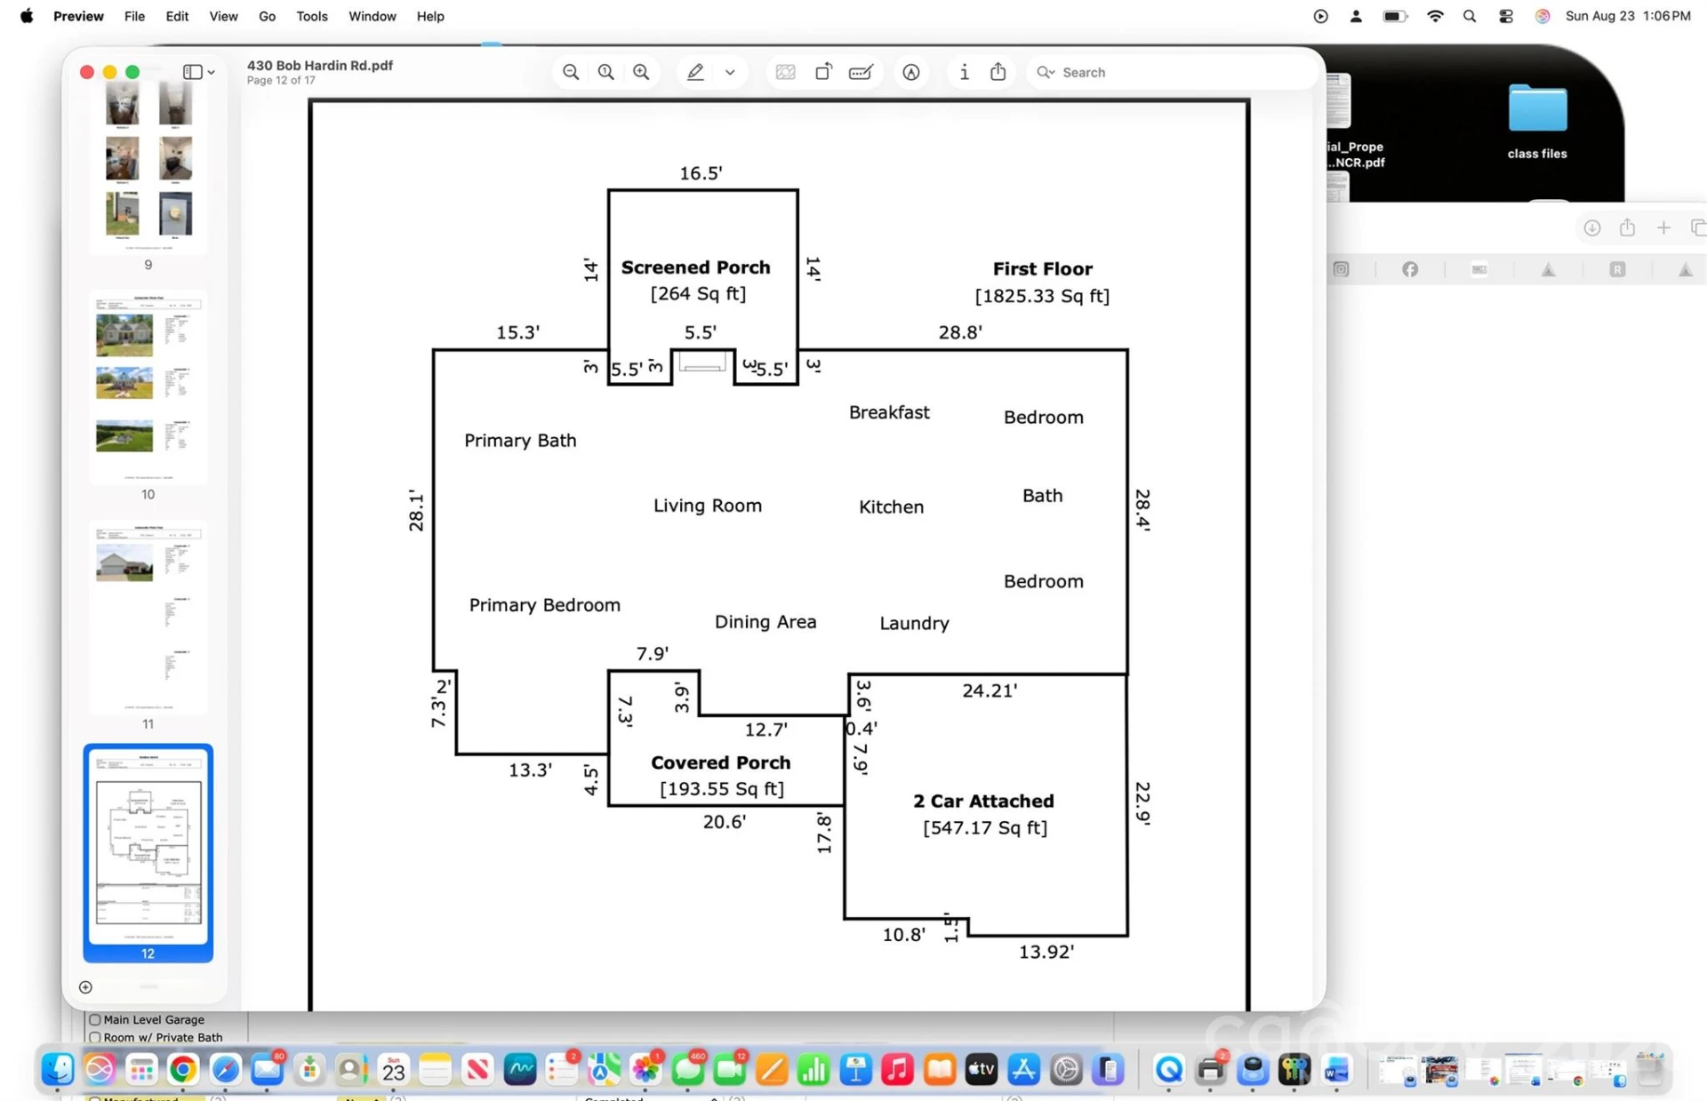Click the Siri icon in the menu bar
Image resolution: width=1707 pixels, height=1101 pixels.
(1543, 16)
